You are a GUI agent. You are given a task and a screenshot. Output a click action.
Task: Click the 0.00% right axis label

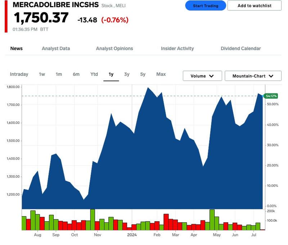coord(272,206)
